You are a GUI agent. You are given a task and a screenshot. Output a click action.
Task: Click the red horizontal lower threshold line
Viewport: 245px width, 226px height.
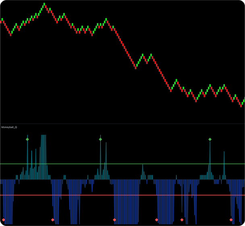pyautogui.click(x=122, y=195)
